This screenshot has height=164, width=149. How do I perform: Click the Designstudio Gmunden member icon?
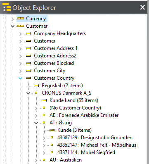click(x=52, y=138)
